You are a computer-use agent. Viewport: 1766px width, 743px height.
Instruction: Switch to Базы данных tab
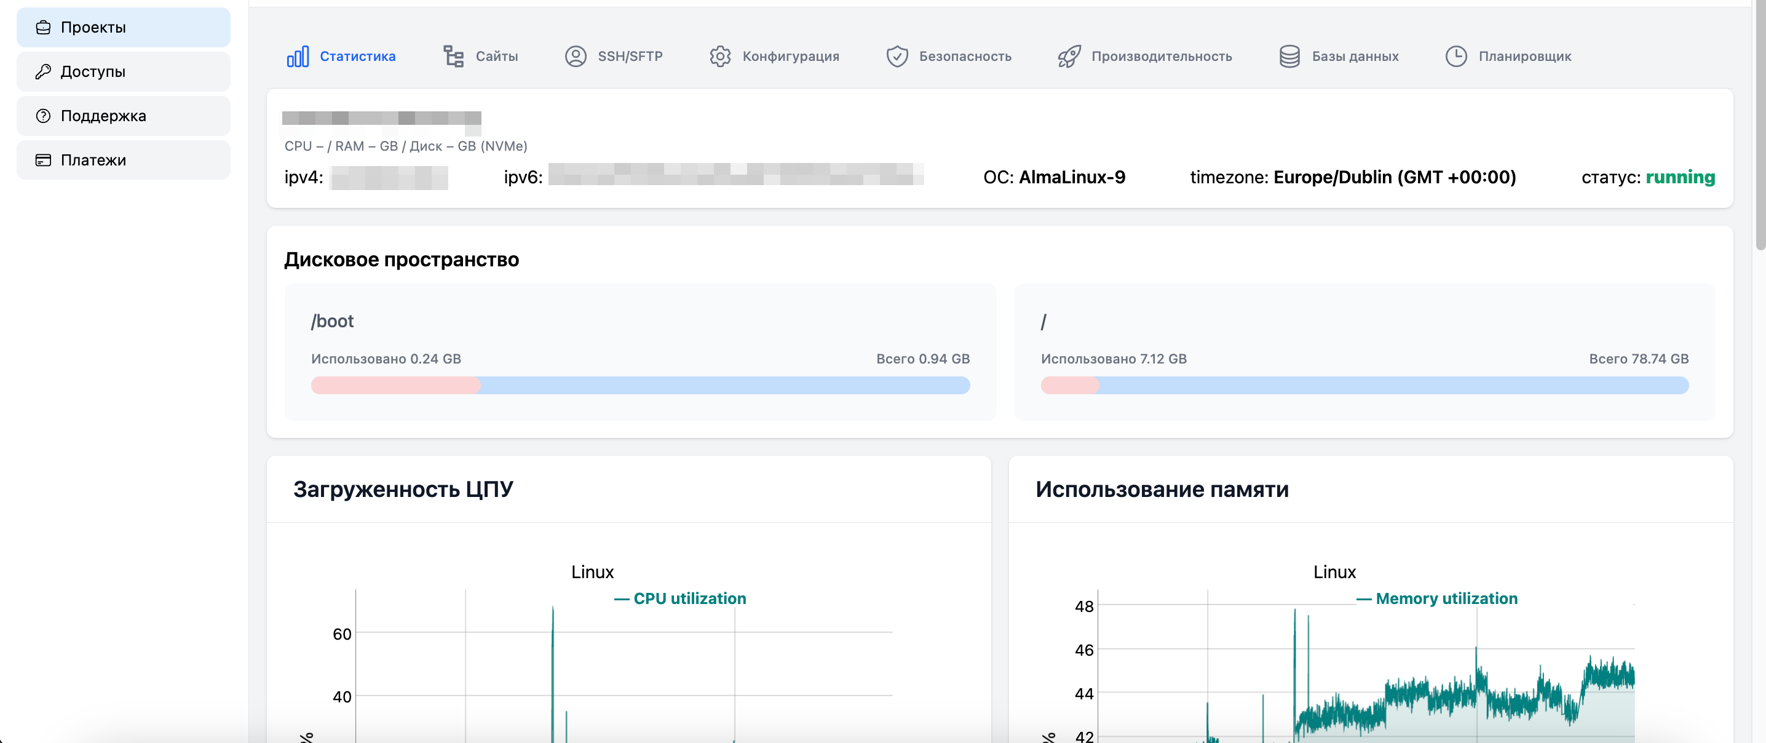point(1338,56)
